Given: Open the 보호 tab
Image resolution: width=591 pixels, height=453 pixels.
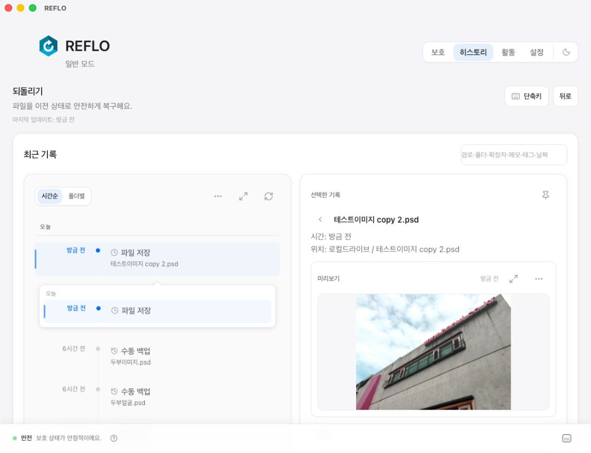Looking at the screenshot, I should [438, 53].
